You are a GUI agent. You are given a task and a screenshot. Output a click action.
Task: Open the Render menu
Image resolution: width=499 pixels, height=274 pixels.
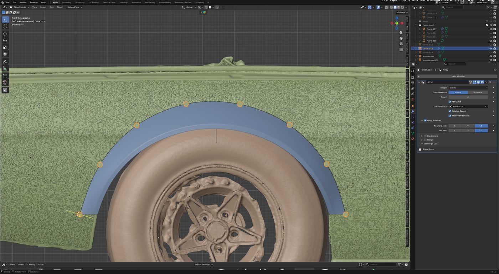[x=23, y=2]
